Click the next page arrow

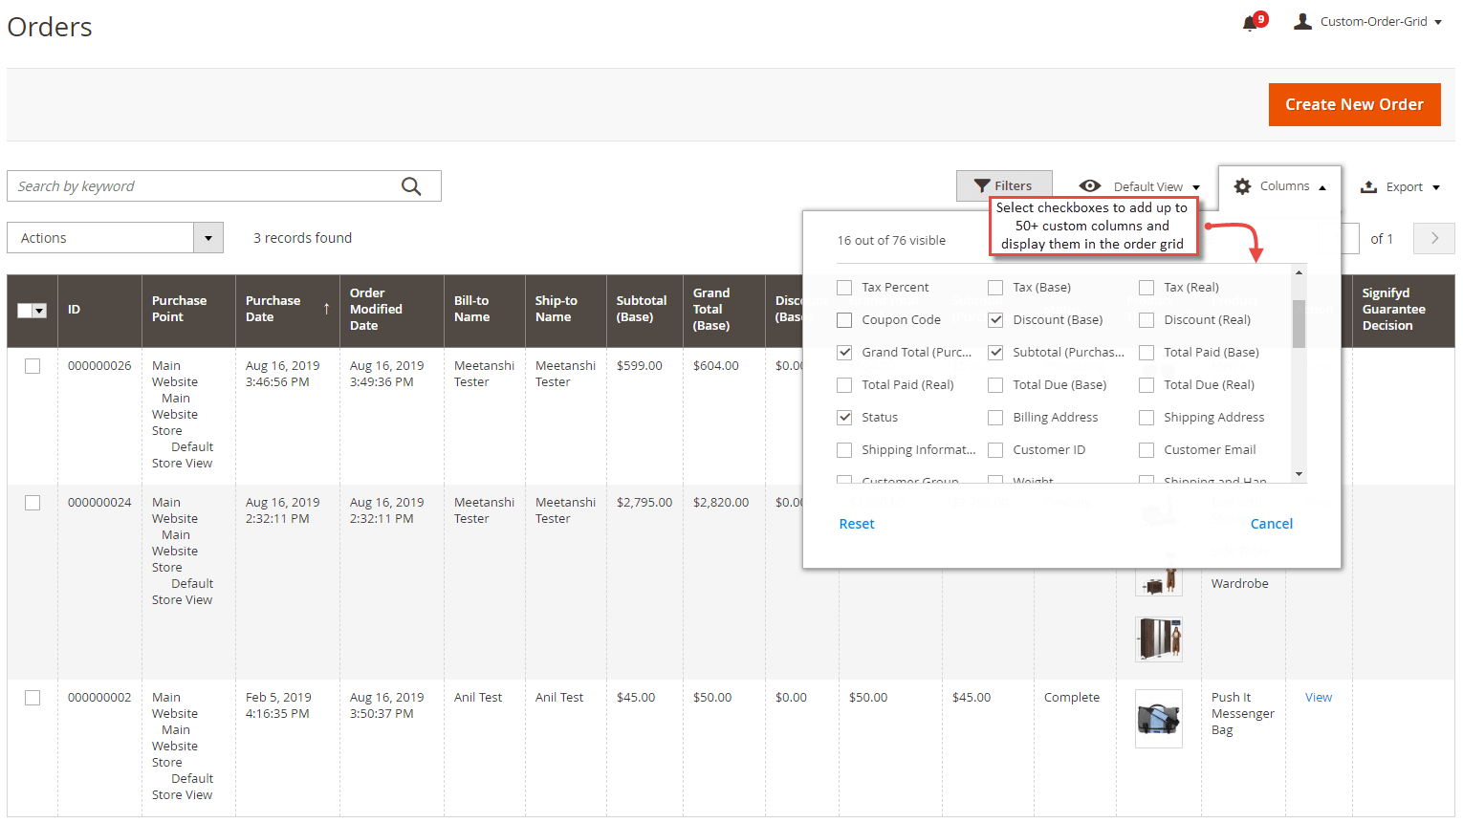coord(1433,238)
